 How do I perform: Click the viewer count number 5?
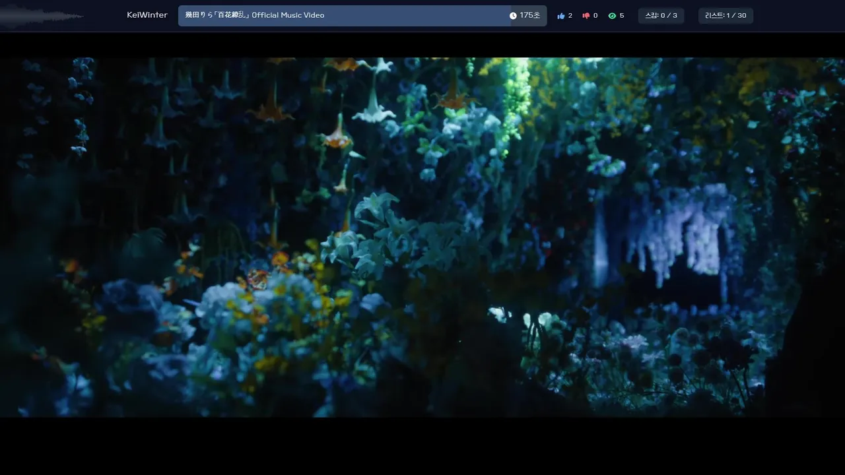coord(622,16)
